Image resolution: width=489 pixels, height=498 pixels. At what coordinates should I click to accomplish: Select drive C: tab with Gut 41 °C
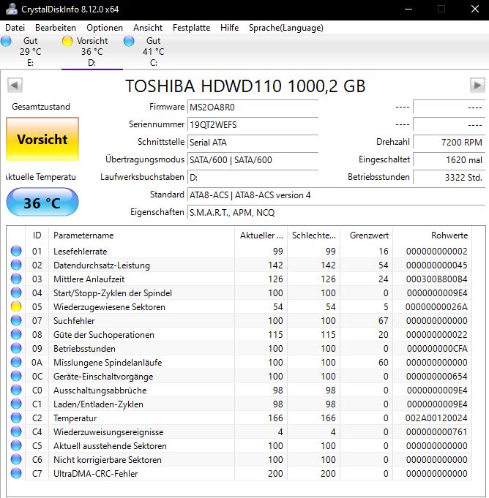153,52
